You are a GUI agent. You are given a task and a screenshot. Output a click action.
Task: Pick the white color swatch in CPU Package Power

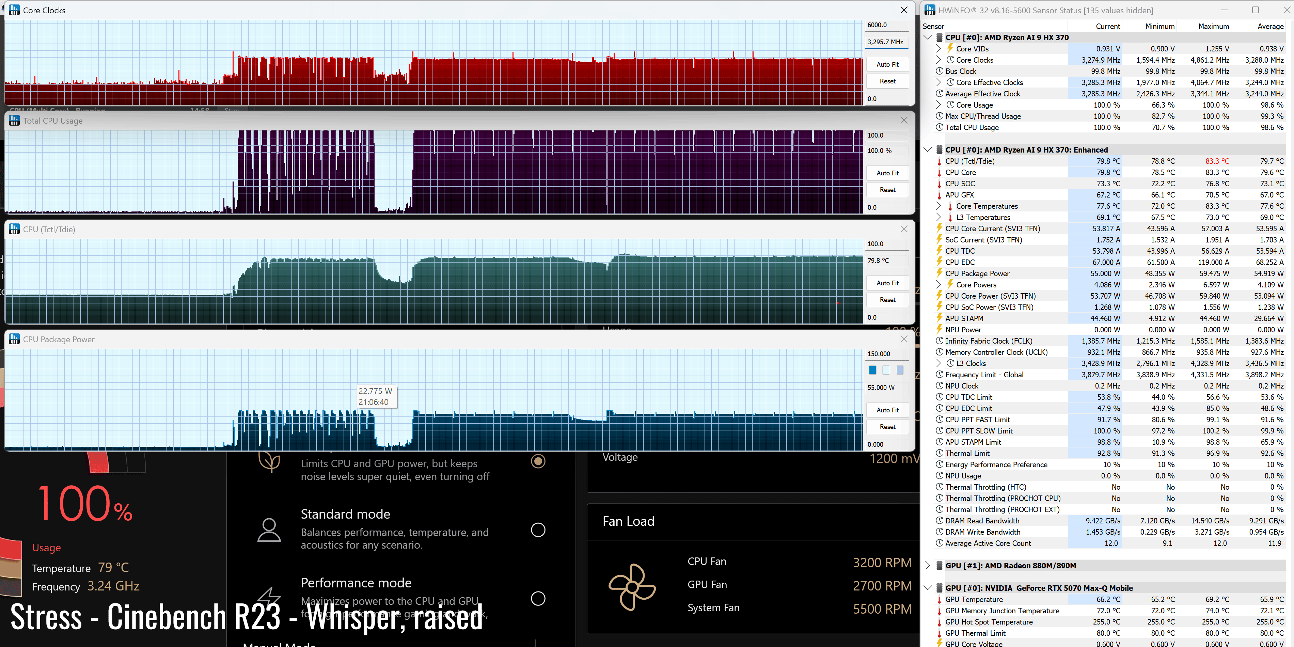[886, 370]
